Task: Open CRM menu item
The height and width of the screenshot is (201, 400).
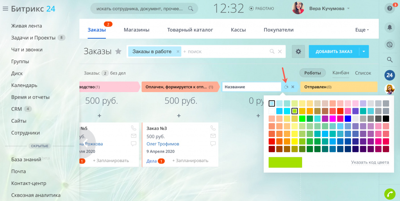Action: (x=16, y=109)
